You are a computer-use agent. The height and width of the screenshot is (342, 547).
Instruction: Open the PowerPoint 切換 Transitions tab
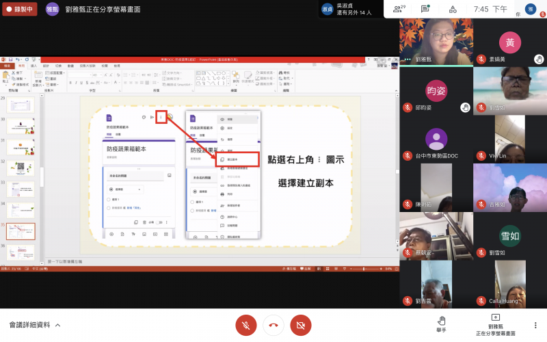pyautogui.click(x=58, y=66)
